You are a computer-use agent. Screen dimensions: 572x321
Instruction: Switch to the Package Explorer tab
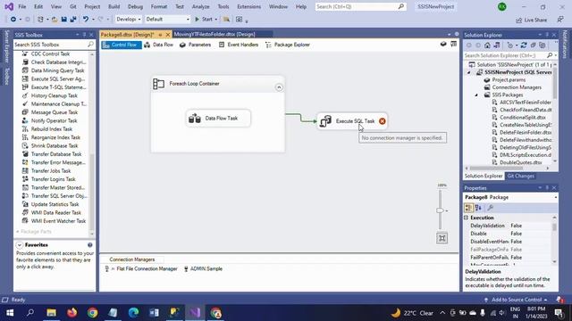pos(288,45)
